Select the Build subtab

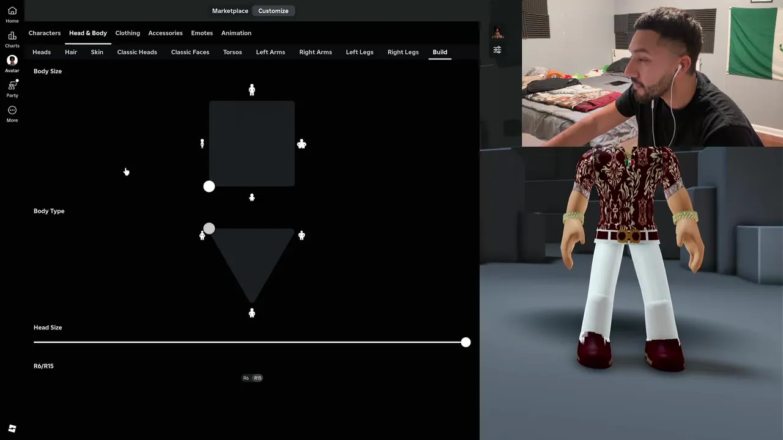click(x=440, y=52)
